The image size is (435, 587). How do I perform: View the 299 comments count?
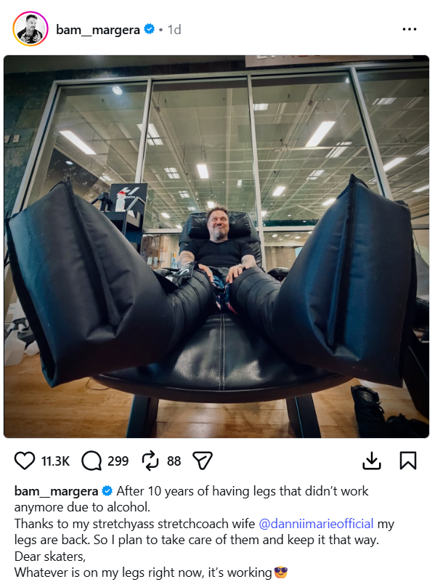point(118,461)
